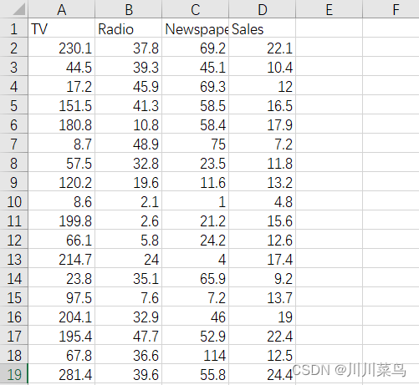Select cell with value 17.2

pos(62,86)
